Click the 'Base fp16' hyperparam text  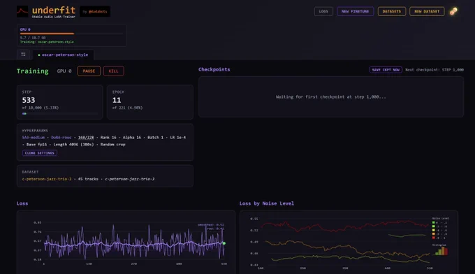coord(36,145)
